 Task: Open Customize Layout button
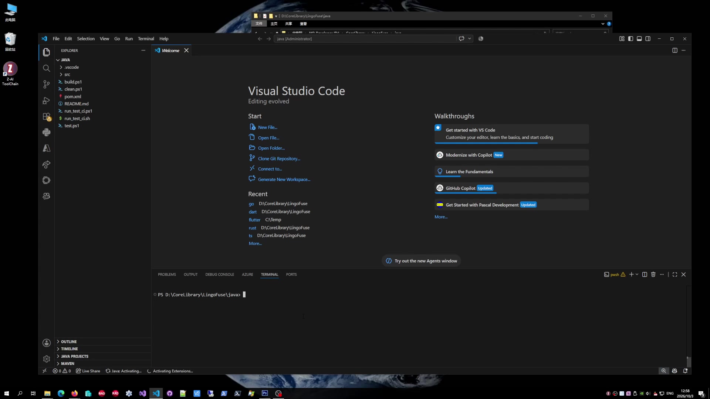(x=622, y=39)
